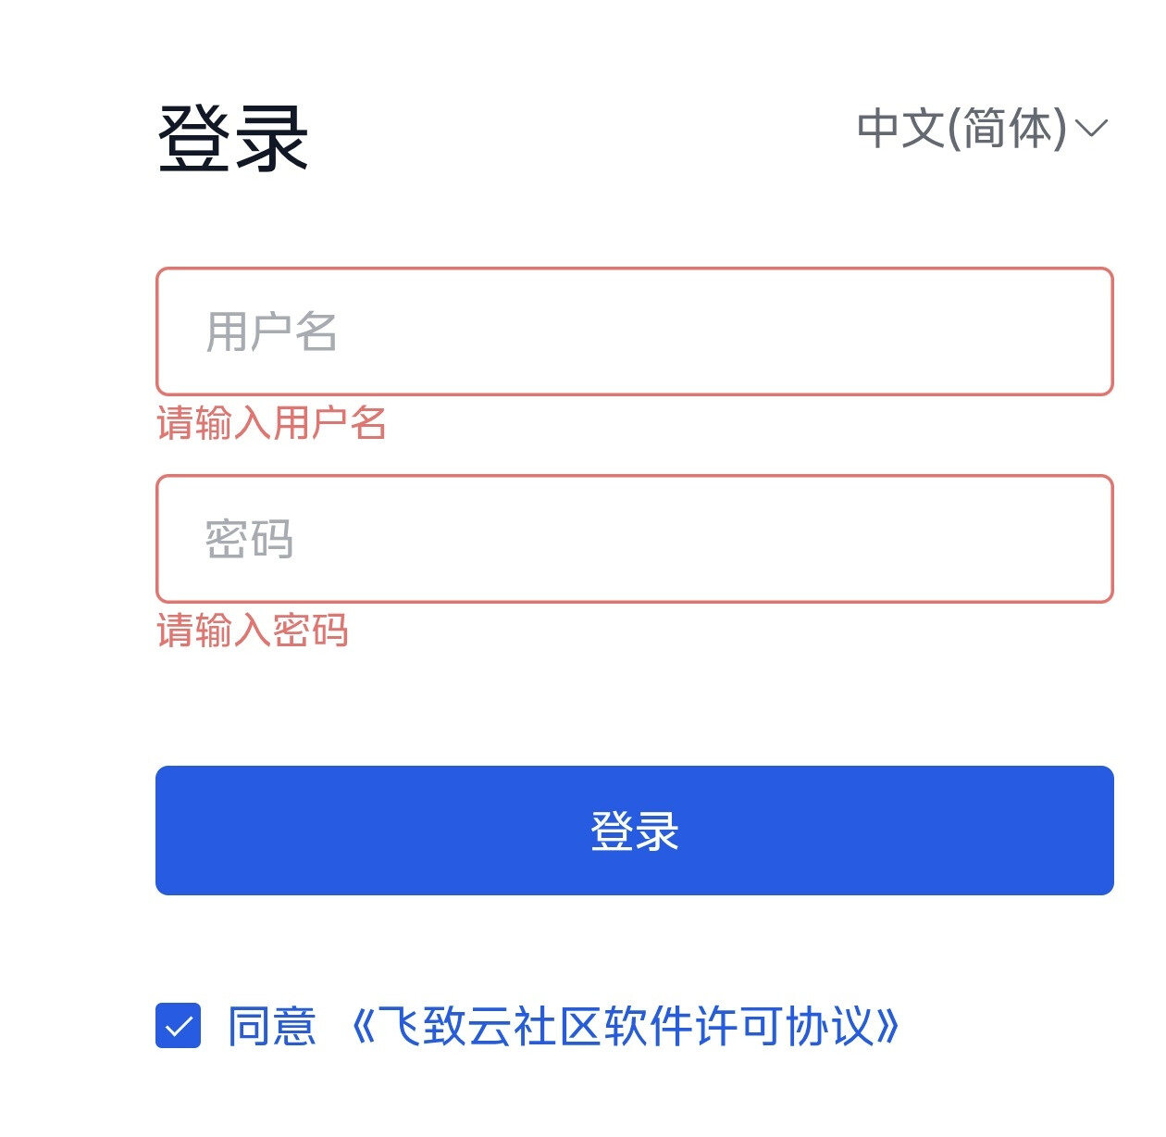
Task: Toggle agreement by clicking the 同意 label
Action: click(x=272, y=1026)
